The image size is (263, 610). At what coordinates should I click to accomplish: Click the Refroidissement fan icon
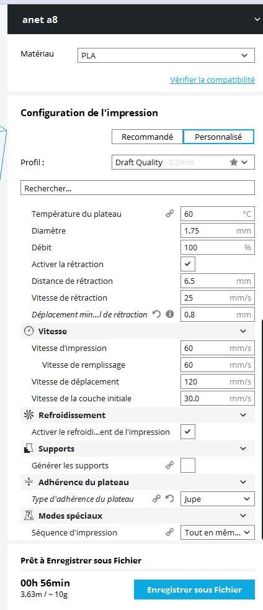(x=29, y=415)
